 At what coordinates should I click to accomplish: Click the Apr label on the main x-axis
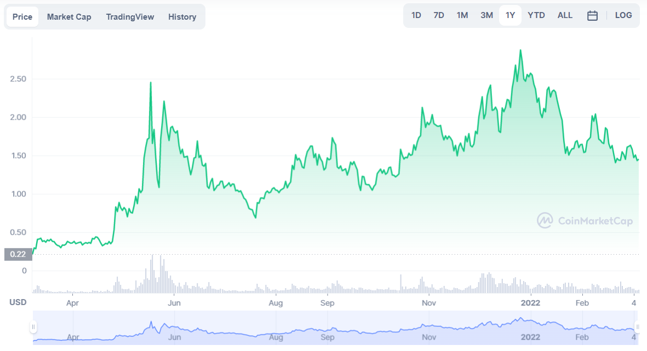(73, 303)
